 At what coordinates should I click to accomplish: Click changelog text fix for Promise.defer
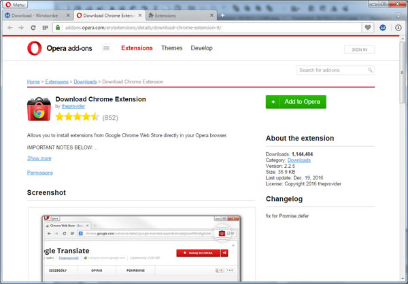[287, 216]
